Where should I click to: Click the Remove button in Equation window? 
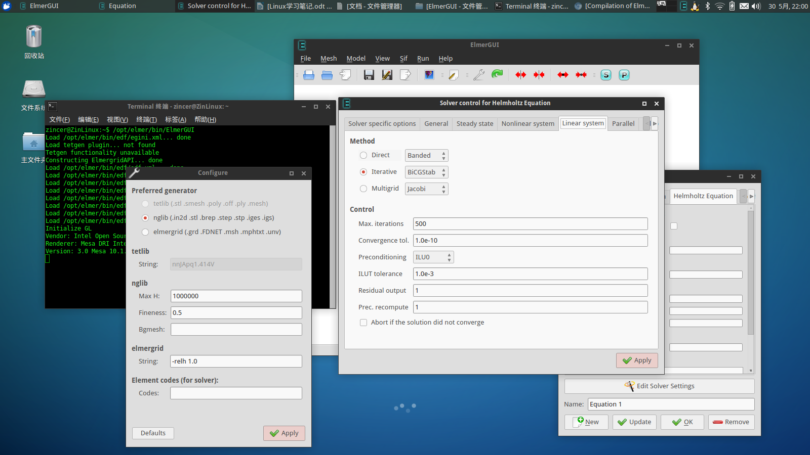tap(731, 422)
